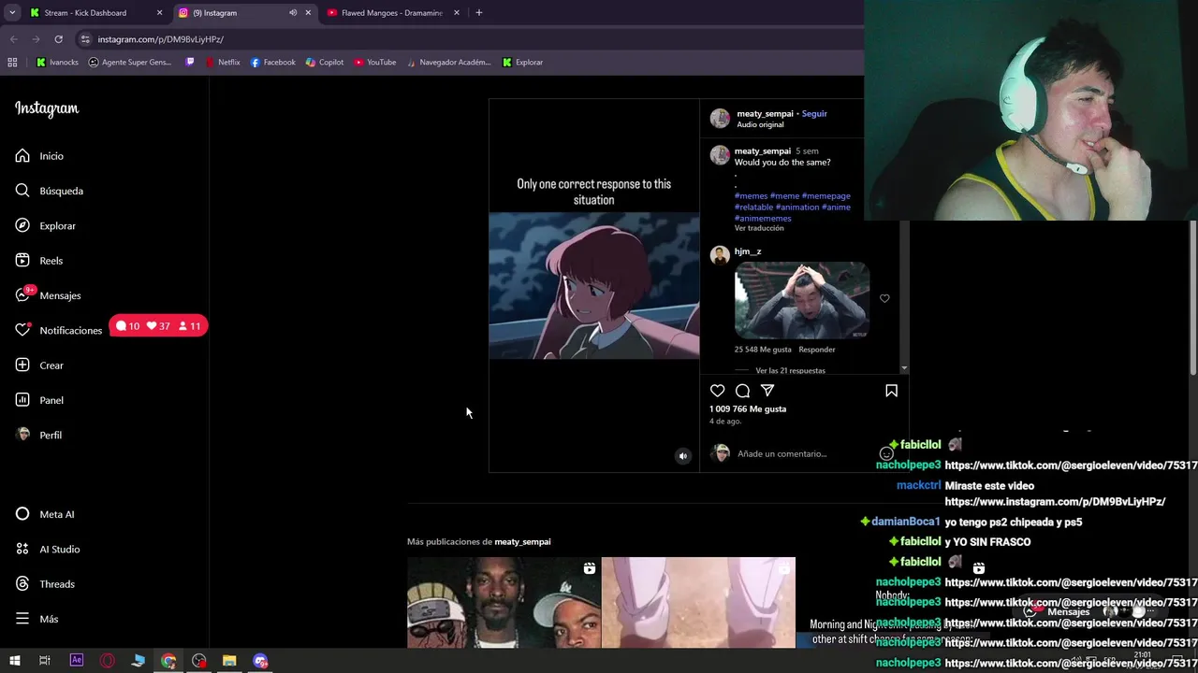Open the red notification count badge
This screenshot has width=1198, height=673.
[x=158, y=326]
